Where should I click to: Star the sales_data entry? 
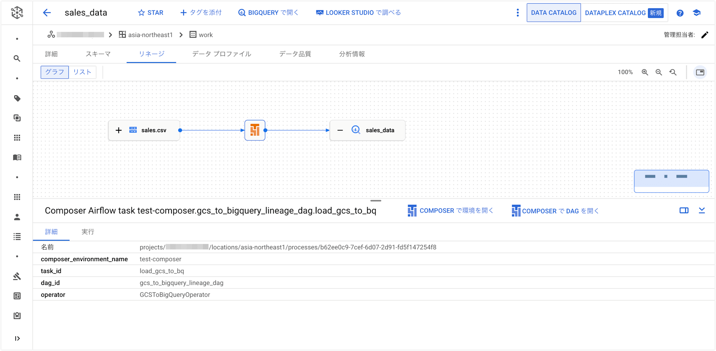tap(150, 13)
